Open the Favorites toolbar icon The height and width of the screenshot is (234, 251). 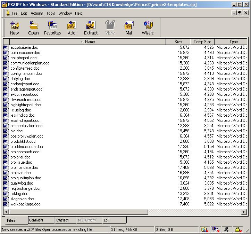click(52, 25)
